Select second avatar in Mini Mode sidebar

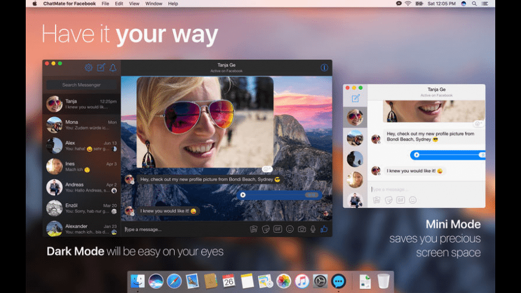coord(355,138)
